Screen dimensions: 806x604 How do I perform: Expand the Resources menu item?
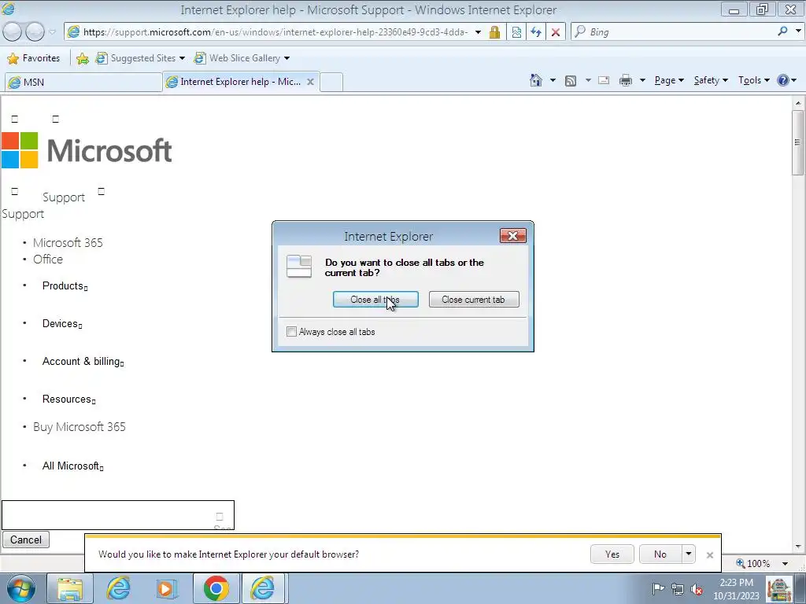pos(69,399)
